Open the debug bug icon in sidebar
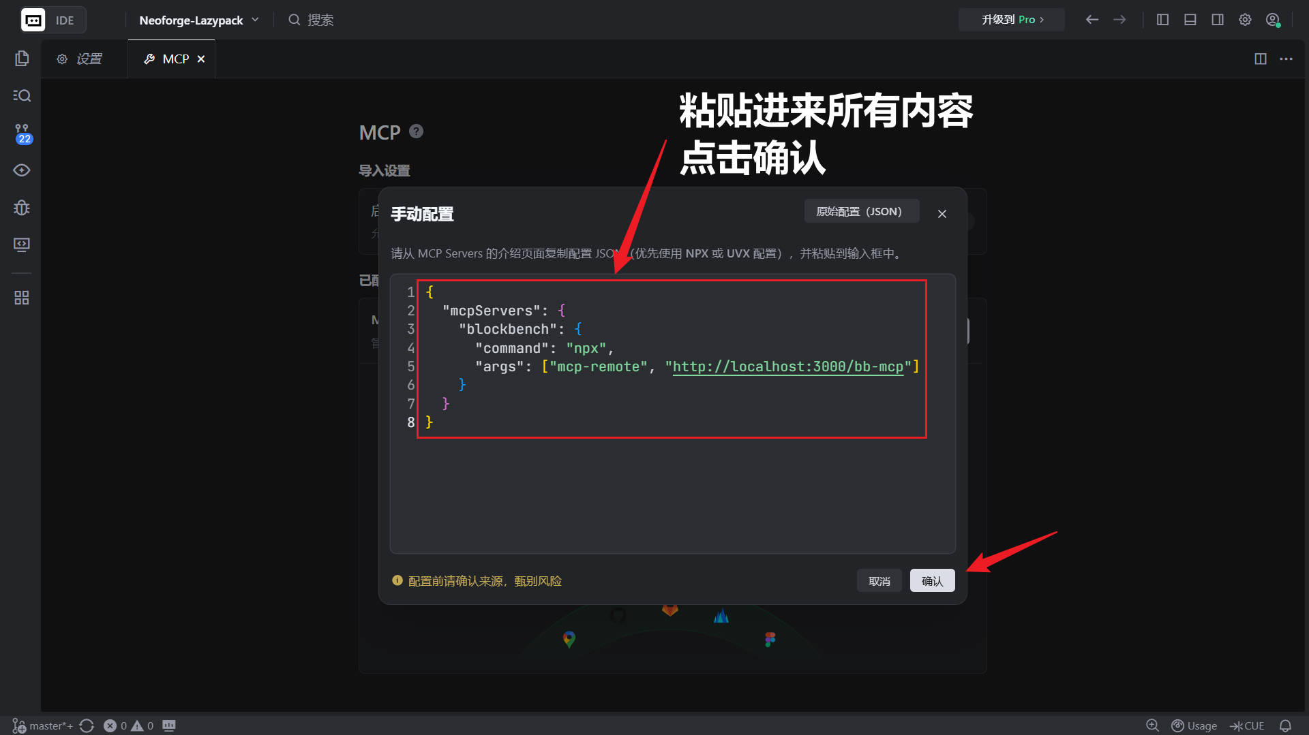Viewport: 1309px width, 735px height. [x=22, y=207]
